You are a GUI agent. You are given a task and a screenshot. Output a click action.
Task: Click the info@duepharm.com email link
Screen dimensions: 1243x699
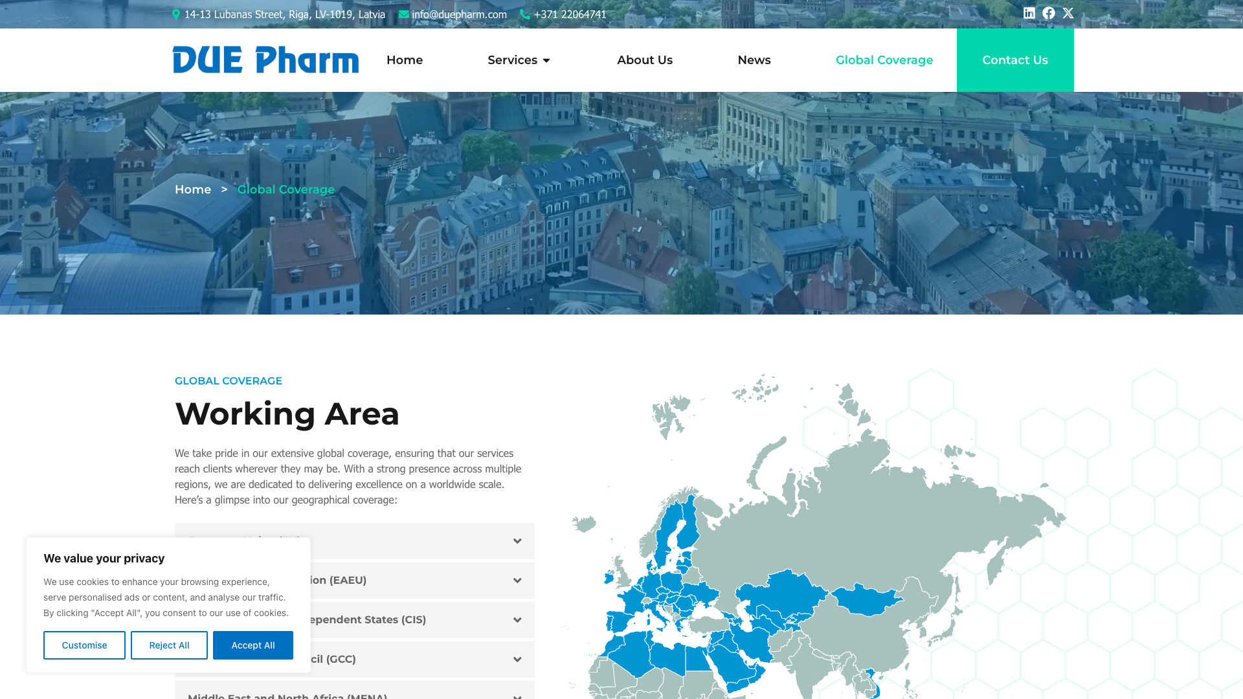pyautogui.click(x=459, y=14)
